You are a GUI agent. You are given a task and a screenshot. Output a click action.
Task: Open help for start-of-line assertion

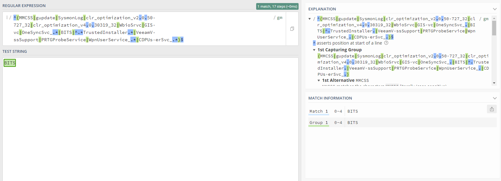coord(386,43)
